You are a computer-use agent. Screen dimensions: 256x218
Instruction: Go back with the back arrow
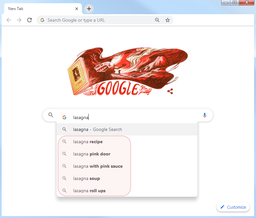coord(9,20)
